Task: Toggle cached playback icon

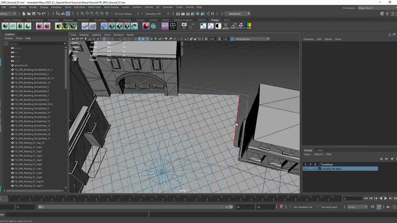Action: [379, 207]
